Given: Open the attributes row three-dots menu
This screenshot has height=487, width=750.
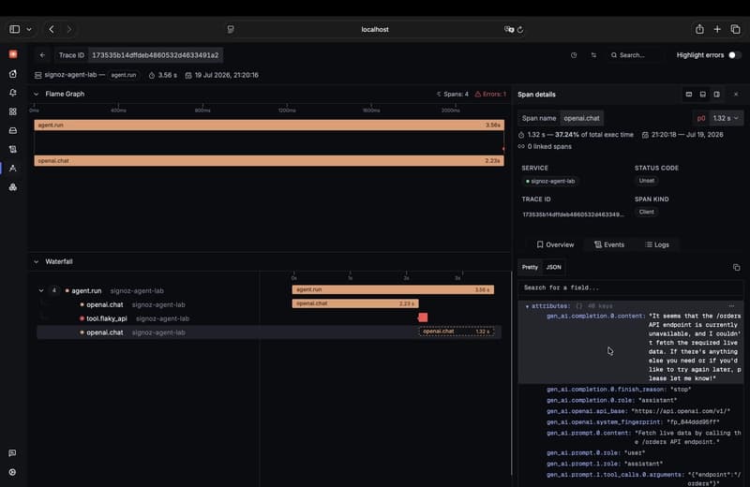Looking at the screenshot, I should pyautogui.click(x=731, y=306).
